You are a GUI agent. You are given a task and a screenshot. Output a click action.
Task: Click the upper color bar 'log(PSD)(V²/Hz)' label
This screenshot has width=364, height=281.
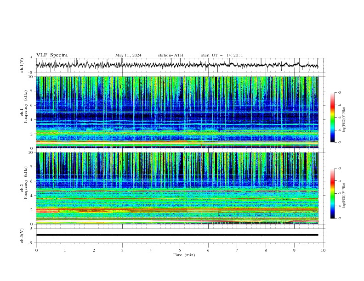(x=344, y=120)
